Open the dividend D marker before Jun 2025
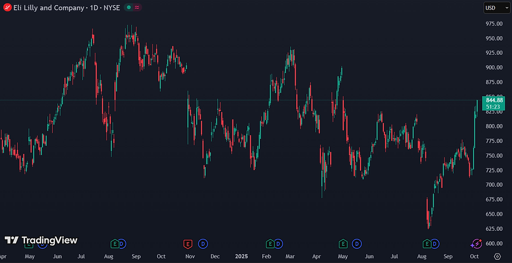The image size is (512, 263). (357, 243)
